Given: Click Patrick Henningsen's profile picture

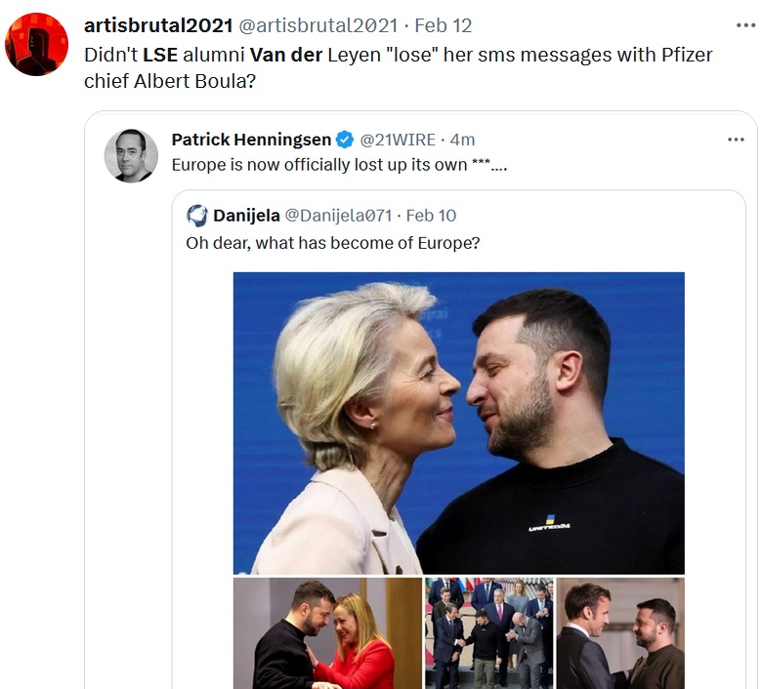Looking at the screenshot, I should point(131,155).
